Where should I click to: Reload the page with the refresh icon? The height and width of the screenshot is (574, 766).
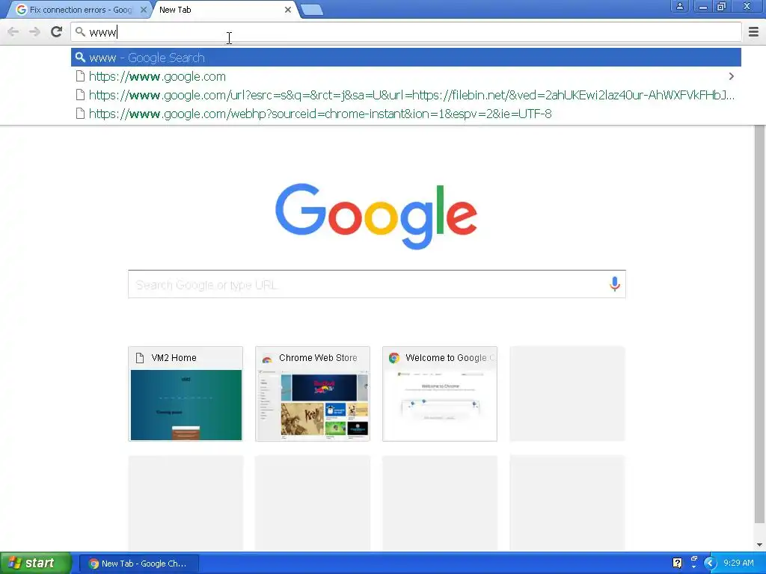click(57, 32)
